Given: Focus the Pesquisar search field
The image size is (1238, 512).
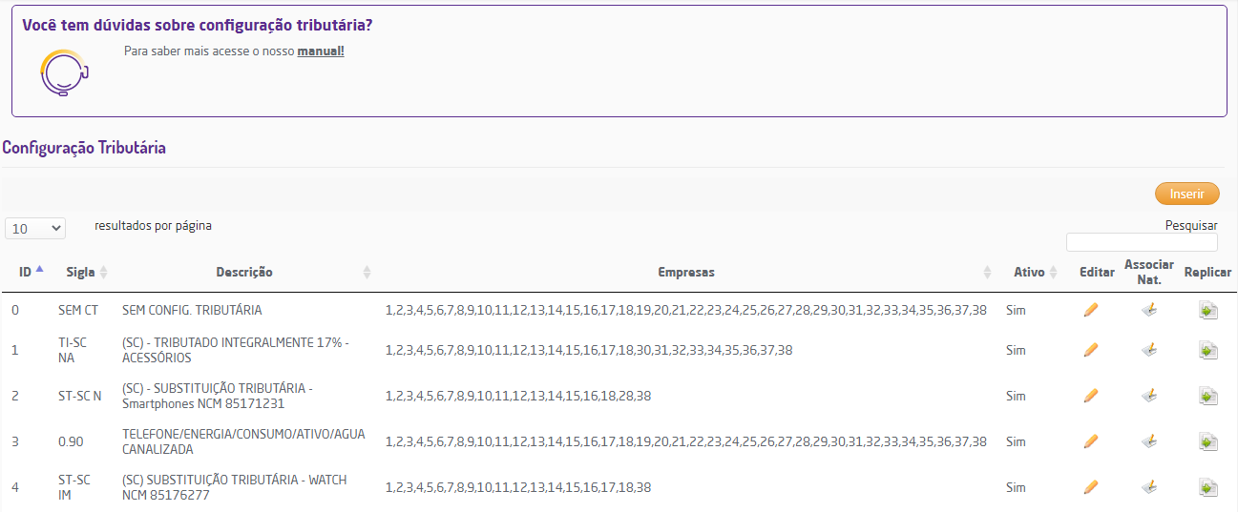Looking at the screenshot, I should pyautogui.click(x=1142, y=242).
